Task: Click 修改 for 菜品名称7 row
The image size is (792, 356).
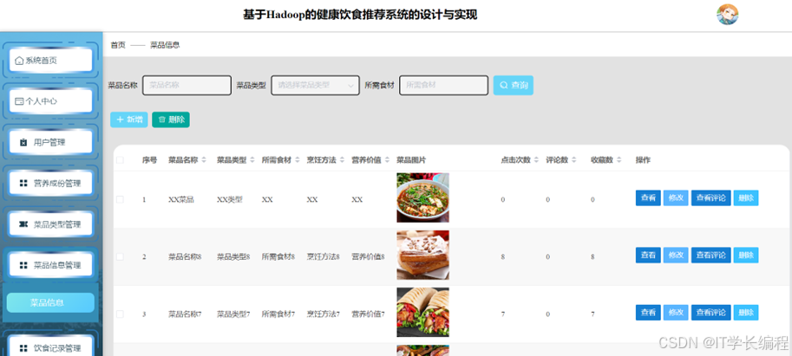Action: [676, 313]
